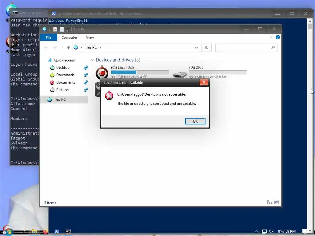
Task: Switch to Command Prompt taskbar button
Action: [x=68, y=231]
